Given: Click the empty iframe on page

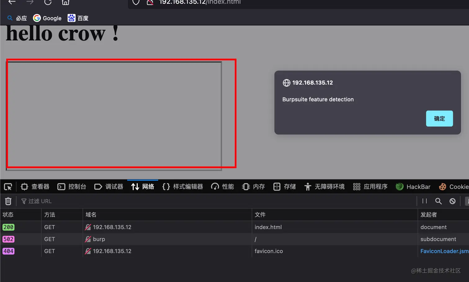Looking at the screenshot, I should (x=114, y=116).
